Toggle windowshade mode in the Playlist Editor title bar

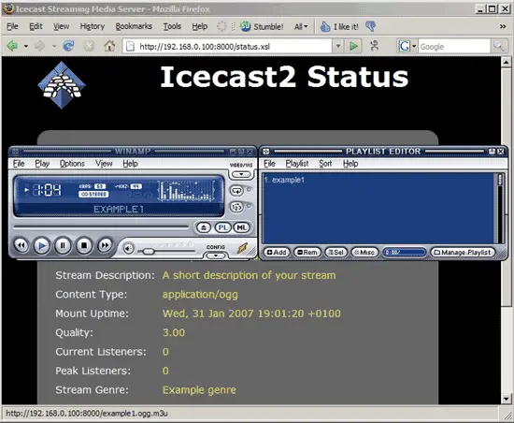tap(492, 152)
